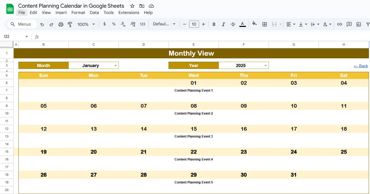The image size is (370, 194).
Task: Open the Year dropdown showing 2025
Action: pyautogui.click(x=265, y=65)
